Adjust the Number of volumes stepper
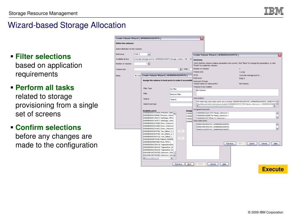292x219 pixels. (149, 64)
